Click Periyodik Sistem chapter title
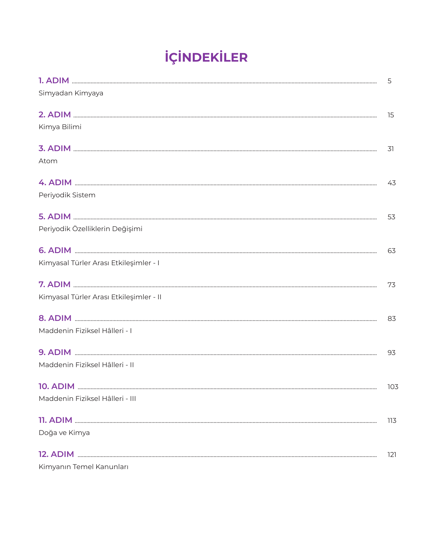 pos(67,195)
